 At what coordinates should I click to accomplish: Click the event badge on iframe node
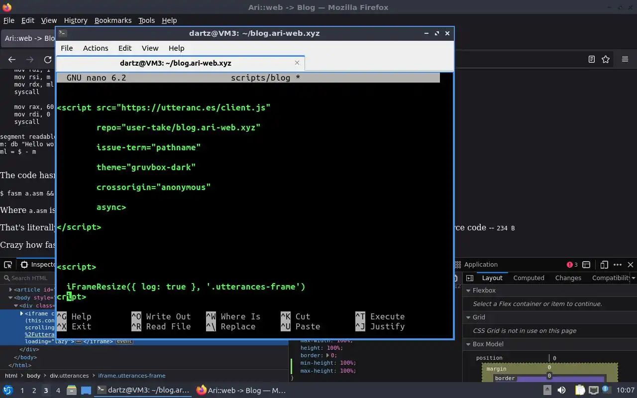pos(124,341)
